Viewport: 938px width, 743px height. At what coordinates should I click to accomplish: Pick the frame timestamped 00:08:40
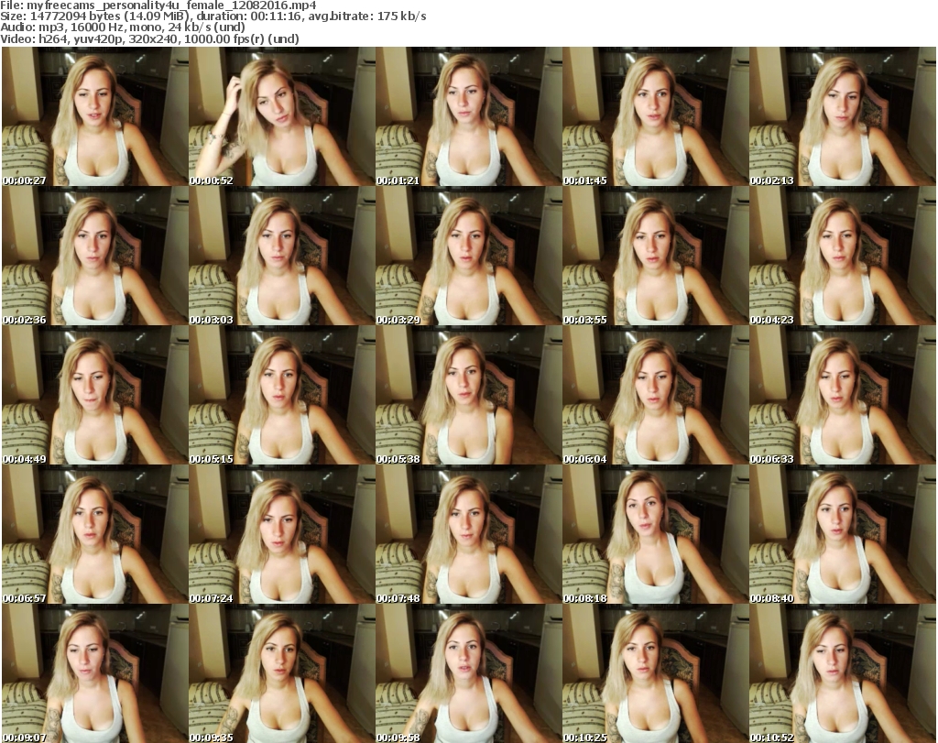click(843, 535)
